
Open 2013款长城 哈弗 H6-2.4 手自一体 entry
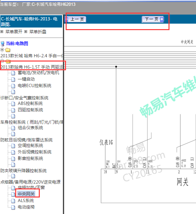(x=32, y=56)
